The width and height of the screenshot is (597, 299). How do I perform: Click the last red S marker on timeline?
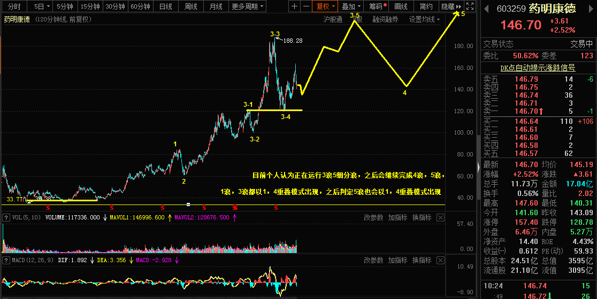(x=275, y=208)
